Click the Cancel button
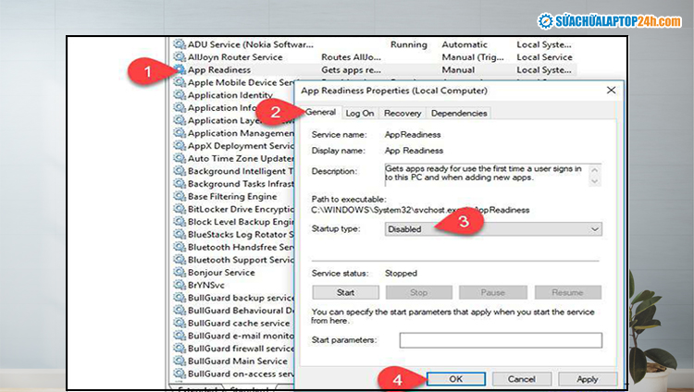The height and width of the screenshot is (392, 694). tap(521, 379)
